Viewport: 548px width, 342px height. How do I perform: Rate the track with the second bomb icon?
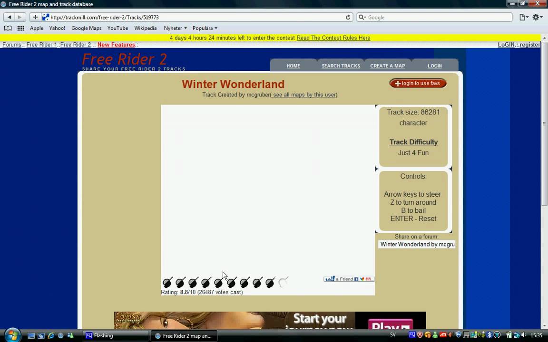(180, 282)
